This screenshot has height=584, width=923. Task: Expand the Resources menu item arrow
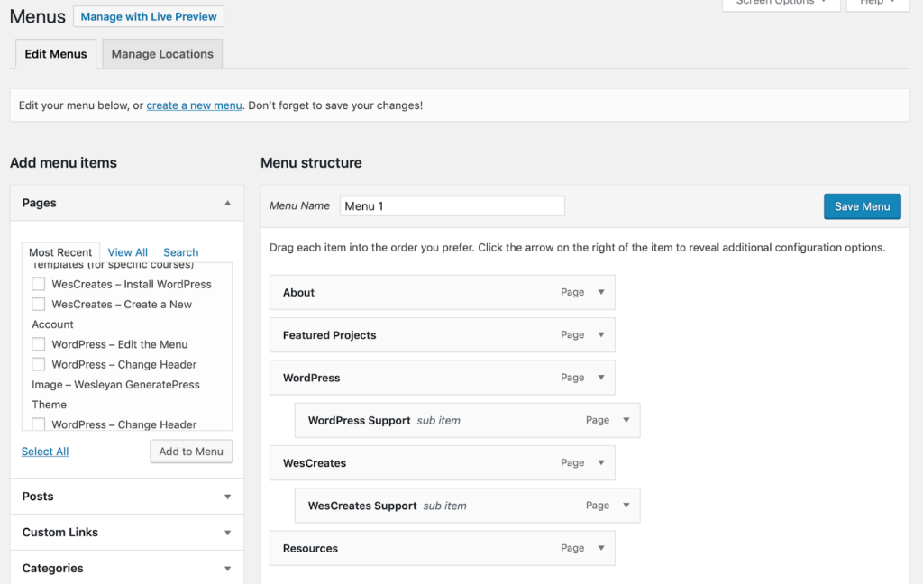coord(601,548)
